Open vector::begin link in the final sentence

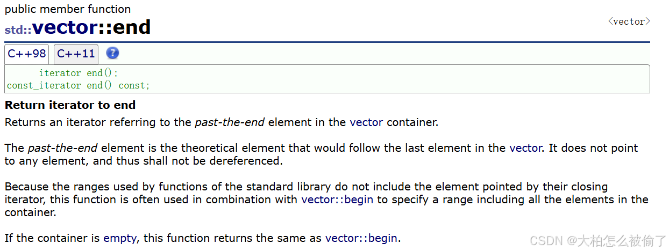(x=361, y=238)
